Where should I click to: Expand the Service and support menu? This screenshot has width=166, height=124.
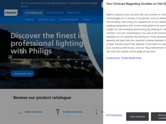[x=69, y=20]
